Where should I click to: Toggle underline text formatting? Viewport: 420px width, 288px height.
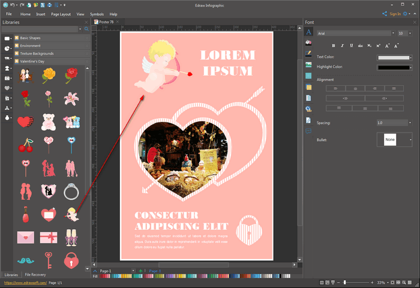click(351, 45)
